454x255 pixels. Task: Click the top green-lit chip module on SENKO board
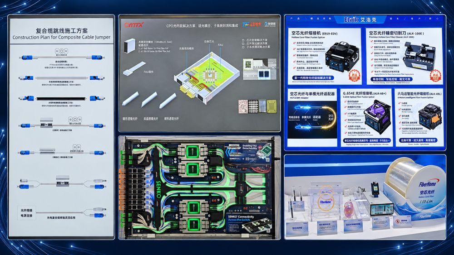pyautogui.click(x=193, y=151)
